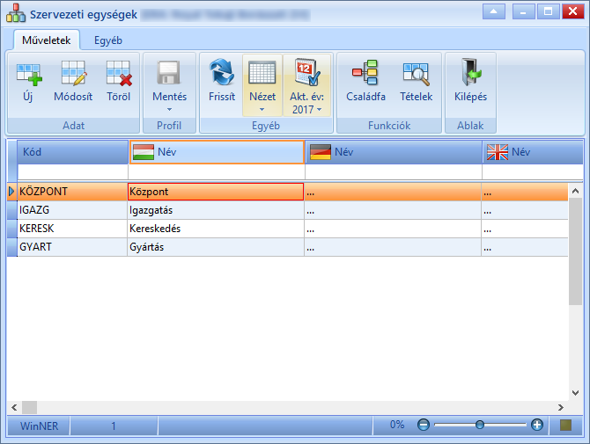Click the German flag column icon
This screenshot has height=444, width=590.
tap(321, 152)
